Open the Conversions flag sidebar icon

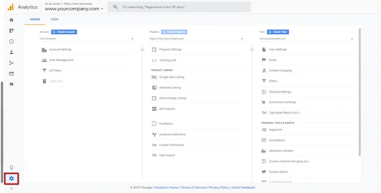coord(12,84)
